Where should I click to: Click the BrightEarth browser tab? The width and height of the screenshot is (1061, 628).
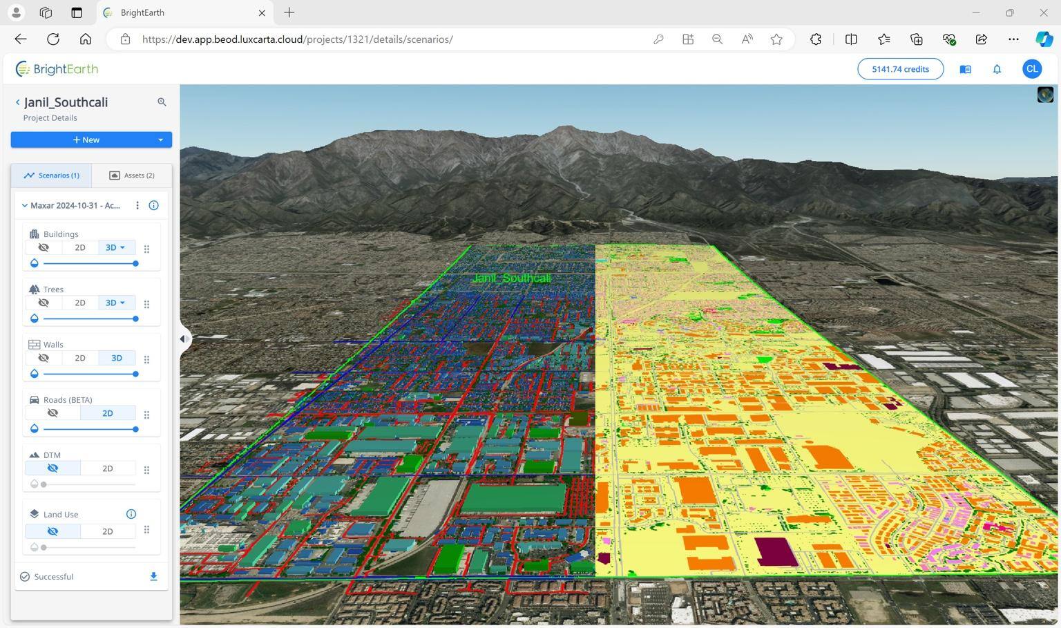click(184, 12)
